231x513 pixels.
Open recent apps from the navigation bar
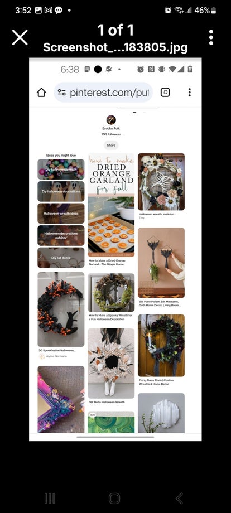point(50,499)
